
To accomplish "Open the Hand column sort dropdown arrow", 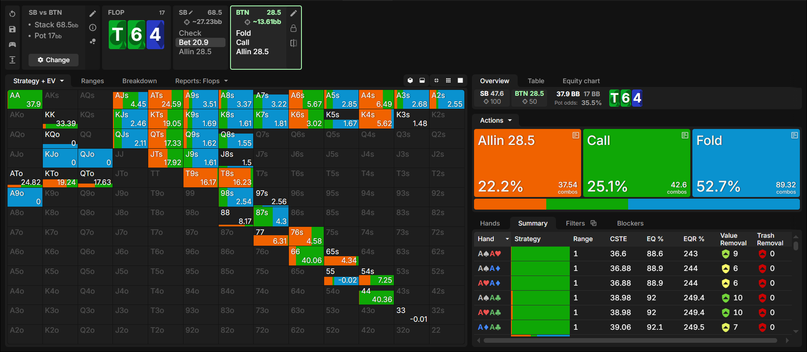I will click(507, 239).
